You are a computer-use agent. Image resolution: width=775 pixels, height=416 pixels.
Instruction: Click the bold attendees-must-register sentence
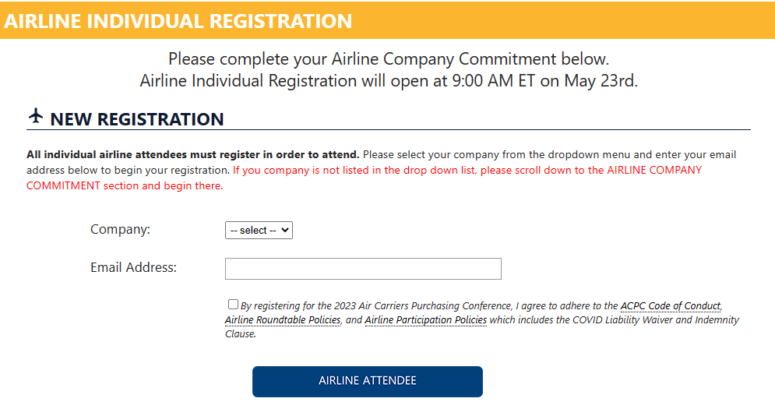[192, 155]
